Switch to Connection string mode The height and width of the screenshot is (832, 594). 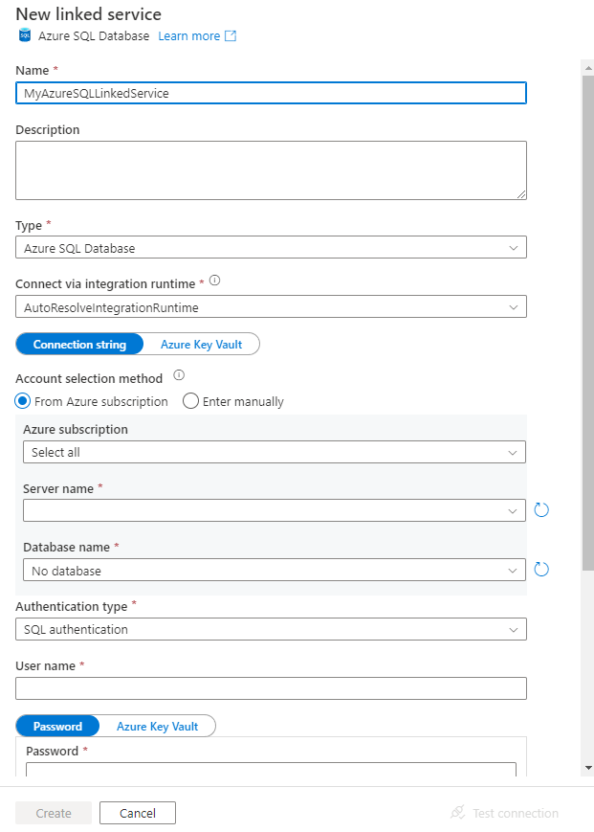point(79,344)
